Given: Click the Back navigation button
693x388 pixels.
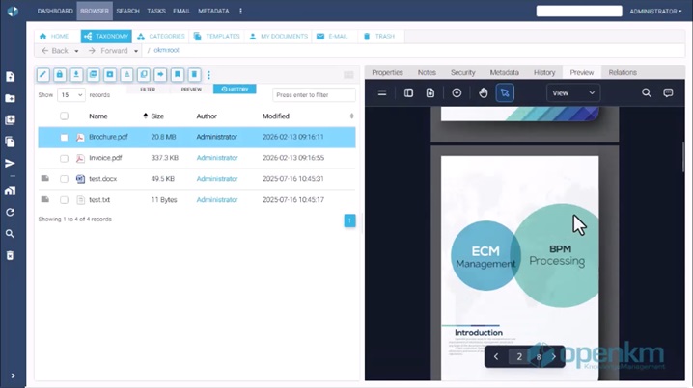Looking at the screenshot, I should coord(55,51).
